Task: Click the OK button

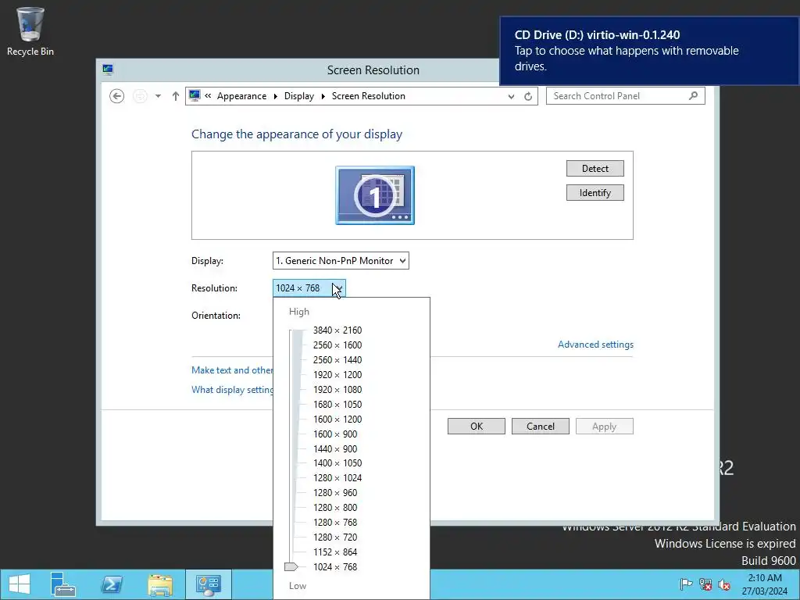Action: [477, 427]
